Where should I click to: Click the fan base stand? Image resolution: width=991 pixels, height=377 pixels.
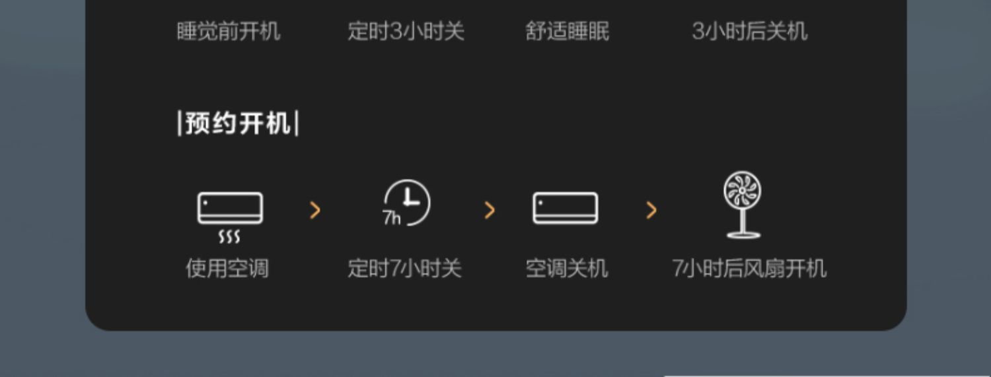(x=743, y=234)
